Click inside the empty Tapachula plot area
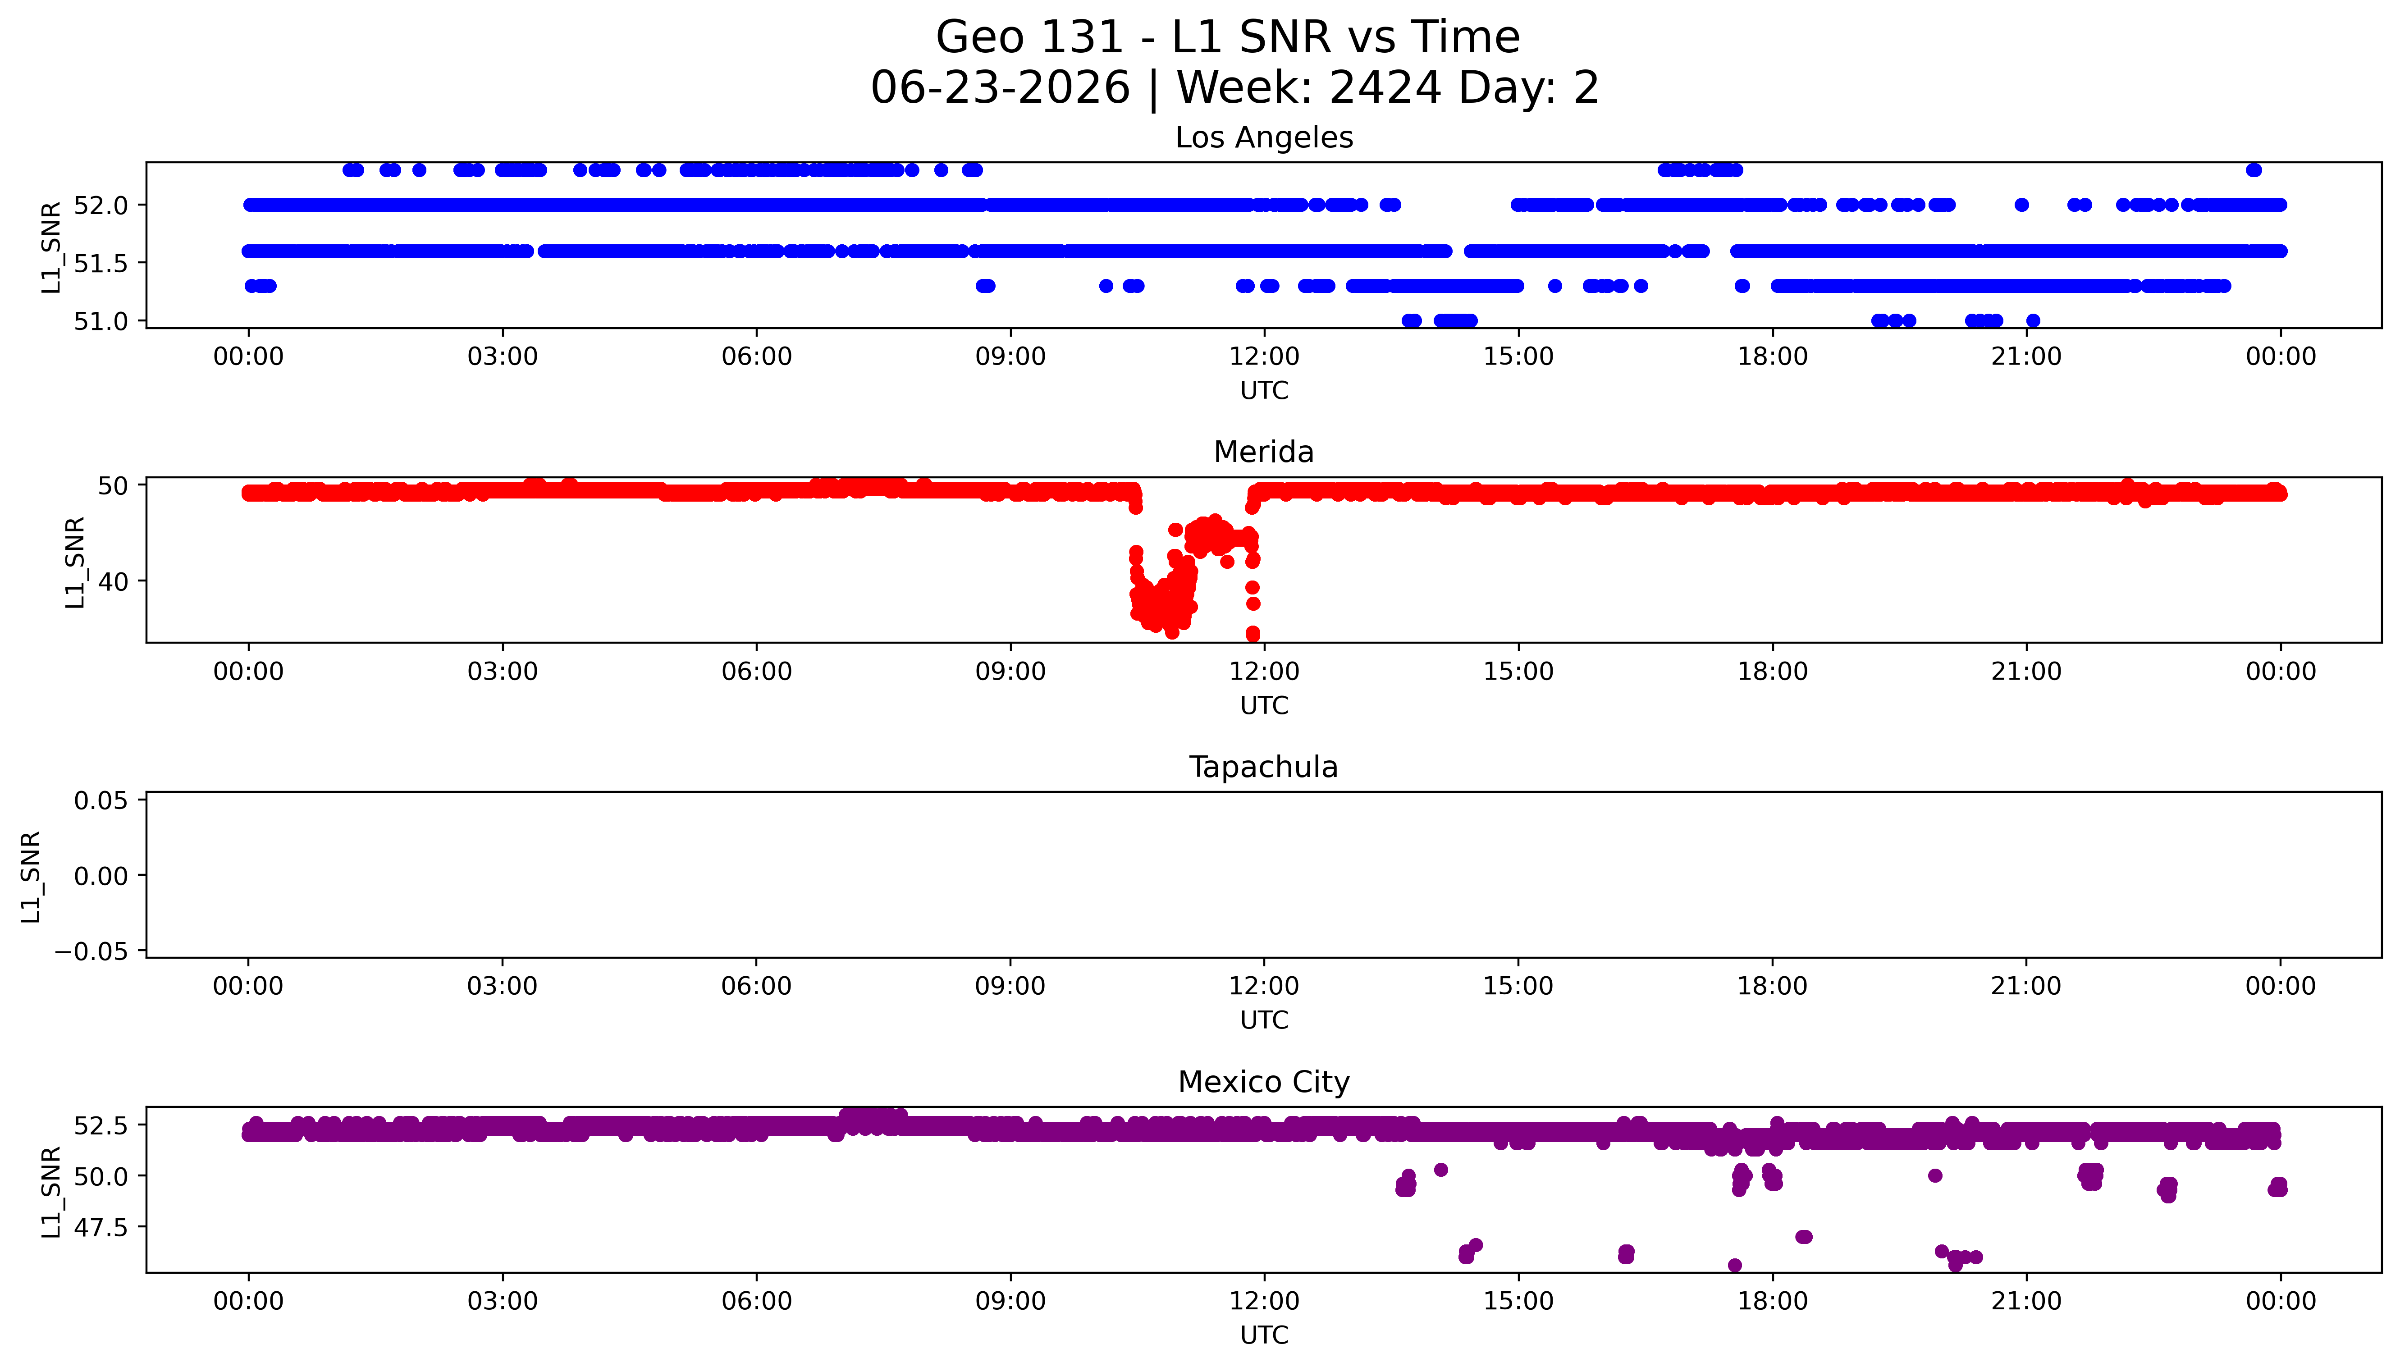Screen dimensions: 2400x1367 pos(1263,875)
